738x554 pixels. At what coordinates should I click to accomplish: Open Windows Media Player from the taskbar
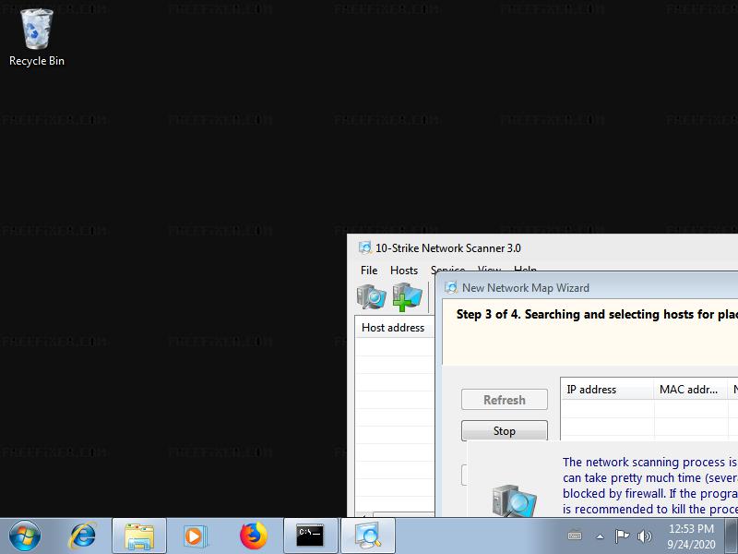[x=195, y=536]
